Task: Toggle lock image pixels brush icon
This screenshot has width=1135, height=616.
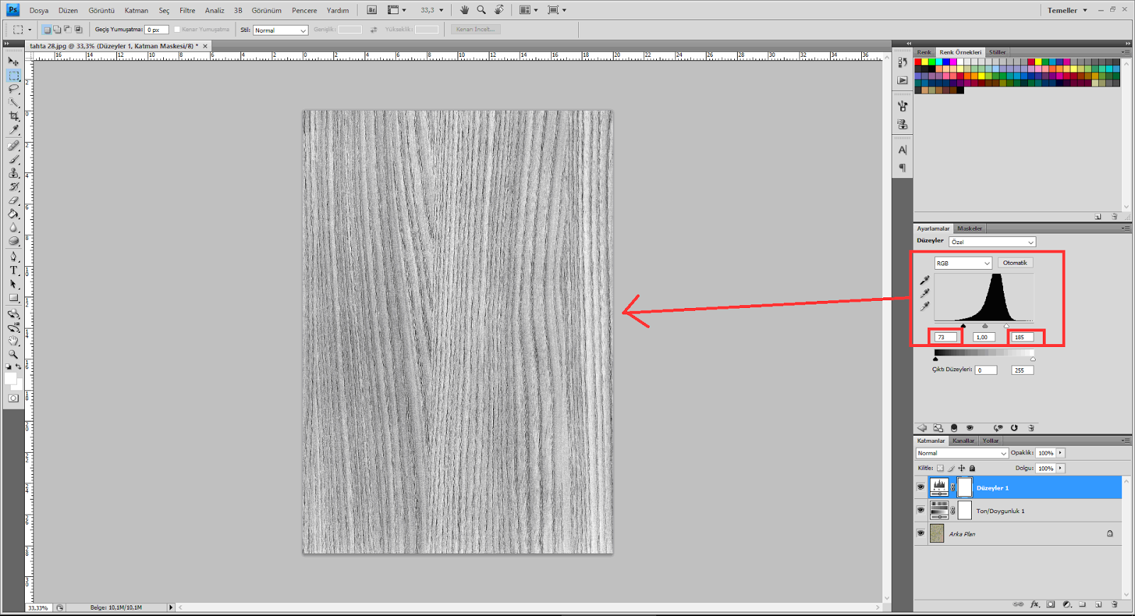Action: point(951,468)
